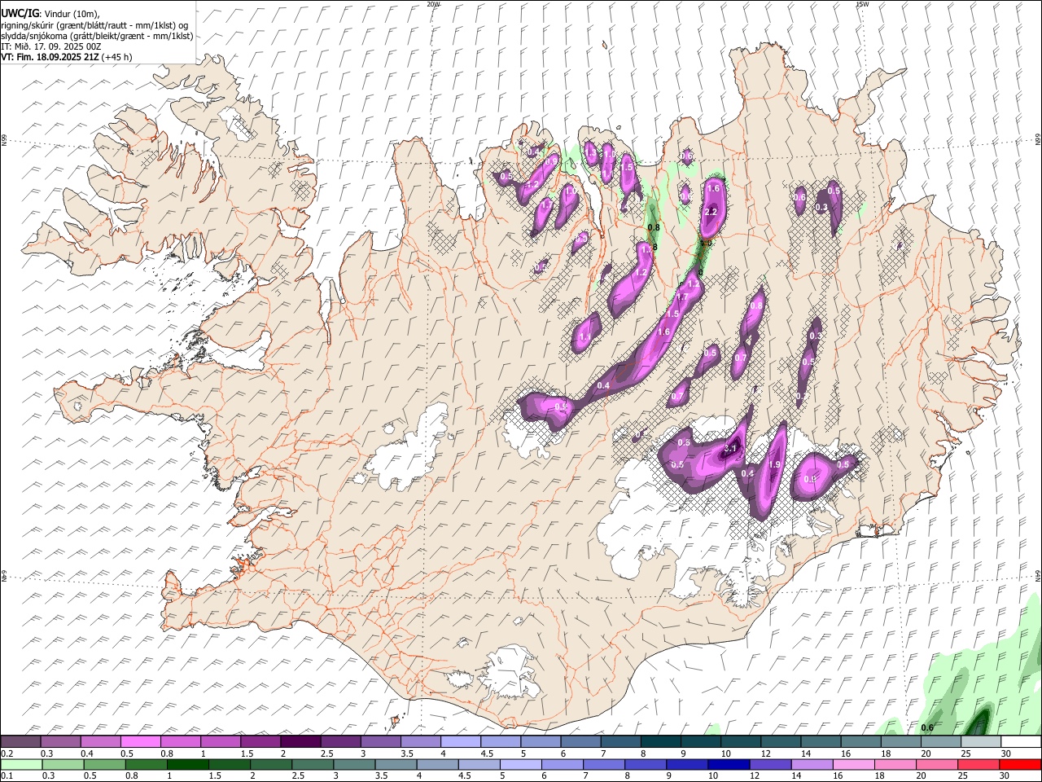Click the valid time line 'VT: Fim. 18.09.2025 21Z'
The image size is (1042, 782).
pyautogui.click(x=50, y=57)
